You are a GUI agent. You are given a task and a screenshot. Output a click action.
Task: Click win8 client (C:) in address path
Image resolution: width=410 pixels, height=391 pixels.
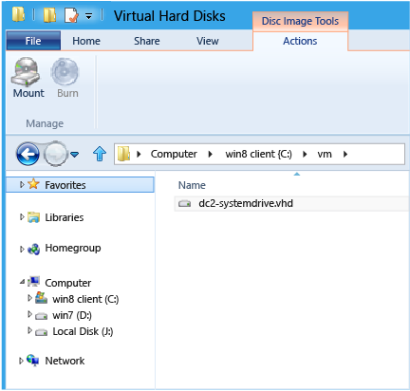[x=258, y=154]
